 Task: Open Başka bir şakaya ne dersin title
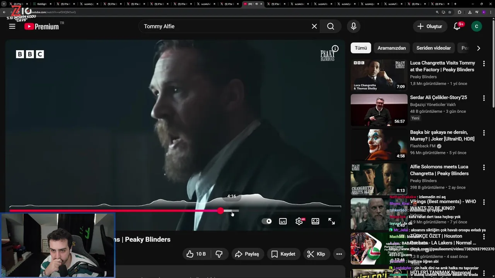click(x=442, y=136)
